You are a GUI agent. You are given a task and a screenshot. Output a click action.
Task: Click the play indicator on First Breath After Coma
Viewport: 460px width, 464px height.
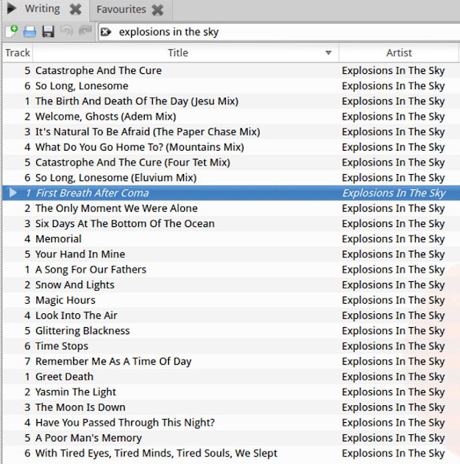(13, 193)
